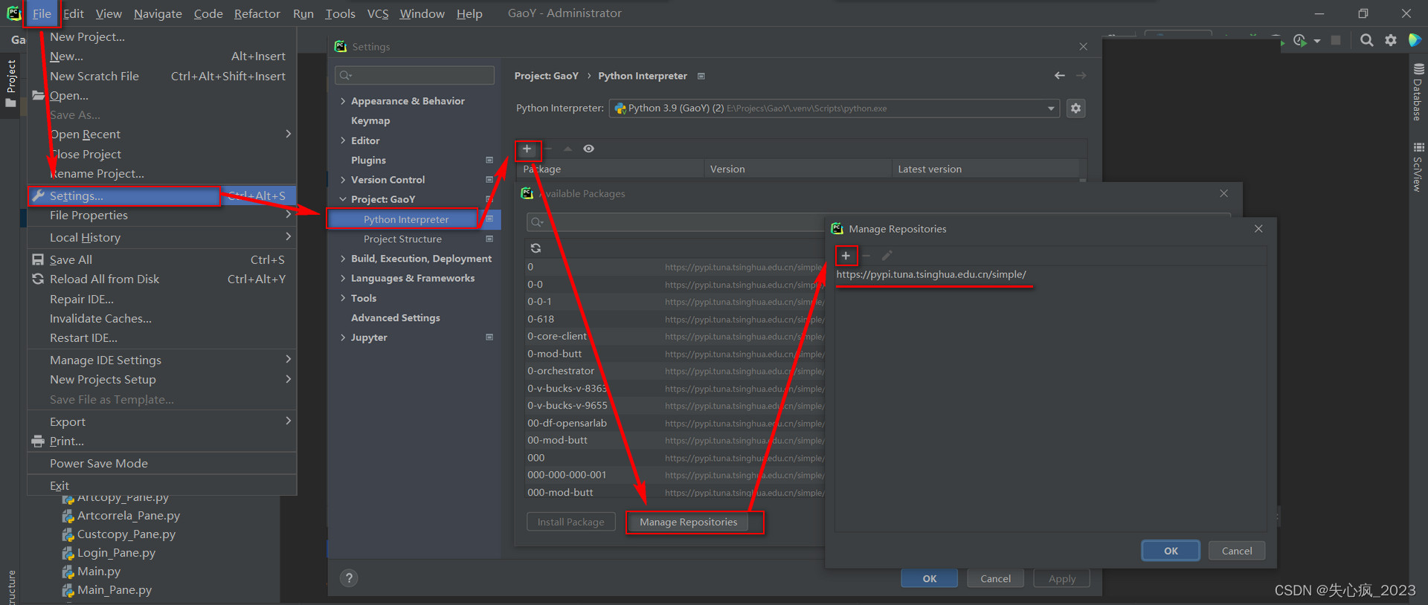Click the Install Package button

click(570, 522)
